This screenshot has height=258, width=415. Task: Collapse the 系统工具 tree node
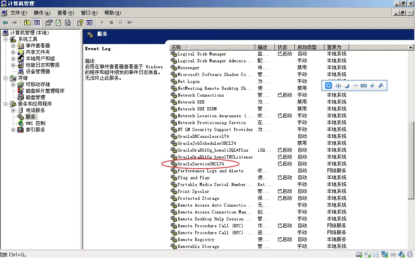[5, 39]
